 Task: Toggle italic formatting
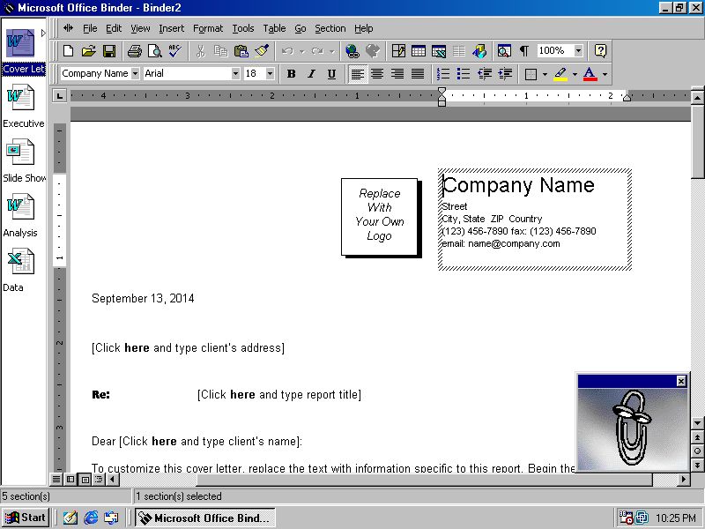tap(310, 73)
